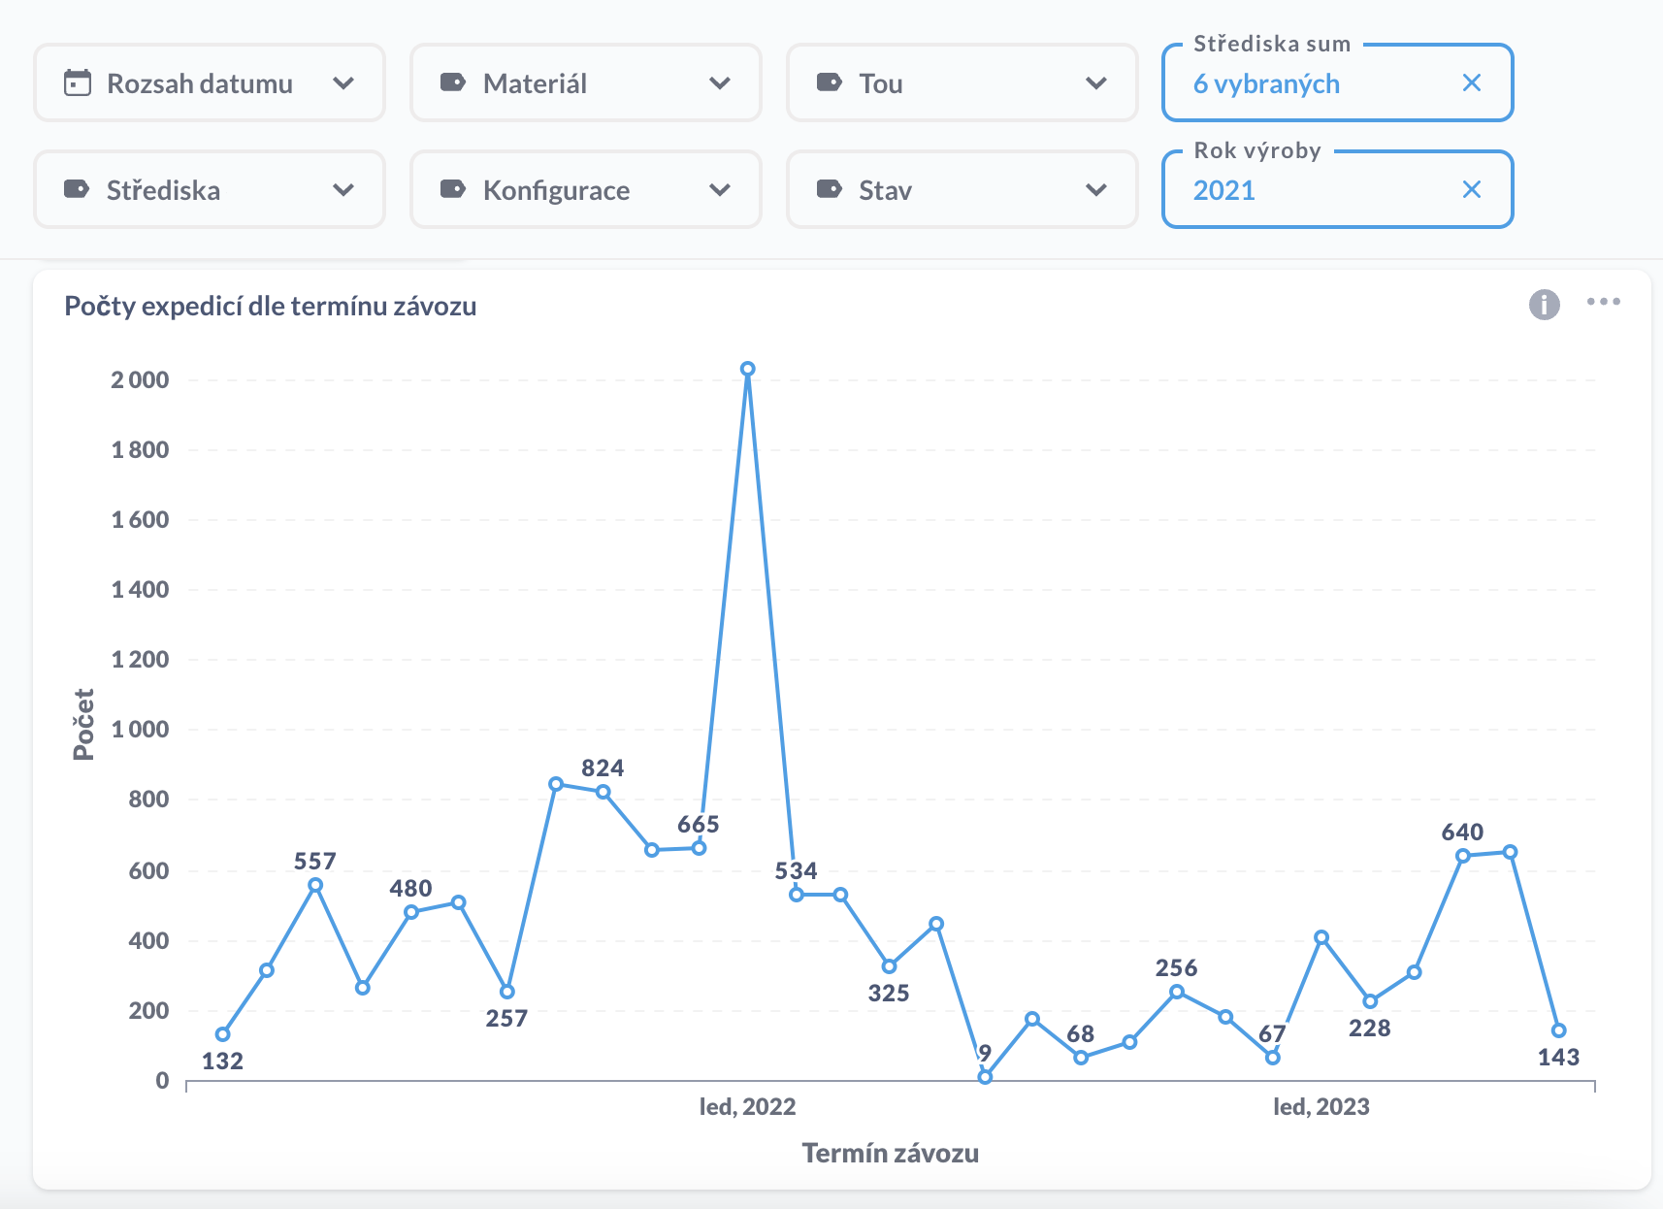Click the chart title Počty expedicí dle termínu závozu
Viewport: 1663px width, 1209px height.
pyautogui.click(x=270, y=307)
